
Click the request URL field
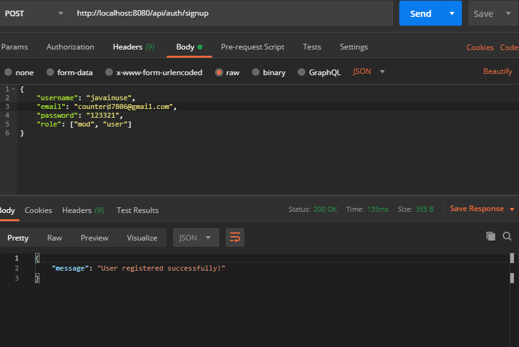231,13
